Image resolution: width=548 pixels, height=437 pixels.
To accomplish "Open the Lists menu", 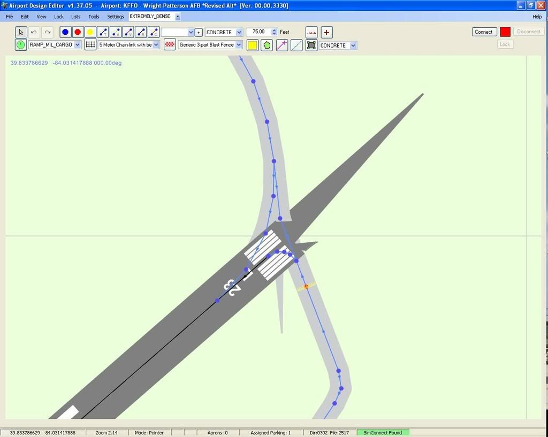I will point(75,17).
